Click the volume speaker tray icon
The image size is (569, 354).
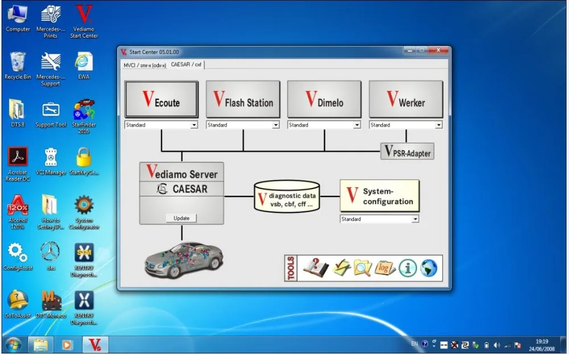point(496,345)
